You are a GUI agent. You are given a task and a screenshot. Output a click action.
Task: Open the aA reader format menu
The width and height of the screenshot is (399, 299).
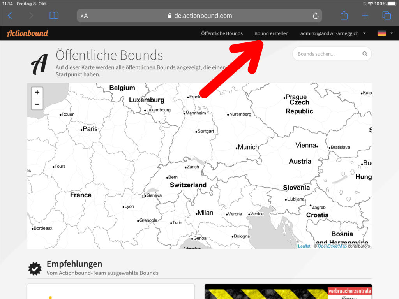[x=84, y=16]
